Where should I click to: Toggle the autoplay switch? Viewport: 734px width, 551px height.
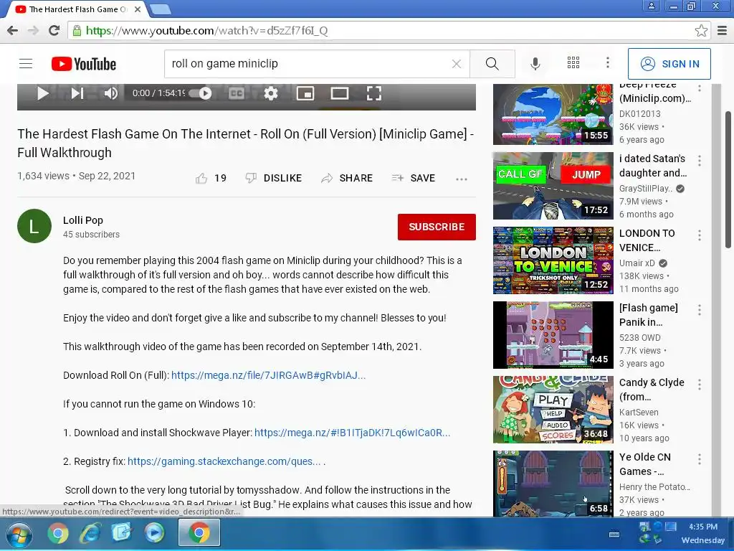coord(201,93)
